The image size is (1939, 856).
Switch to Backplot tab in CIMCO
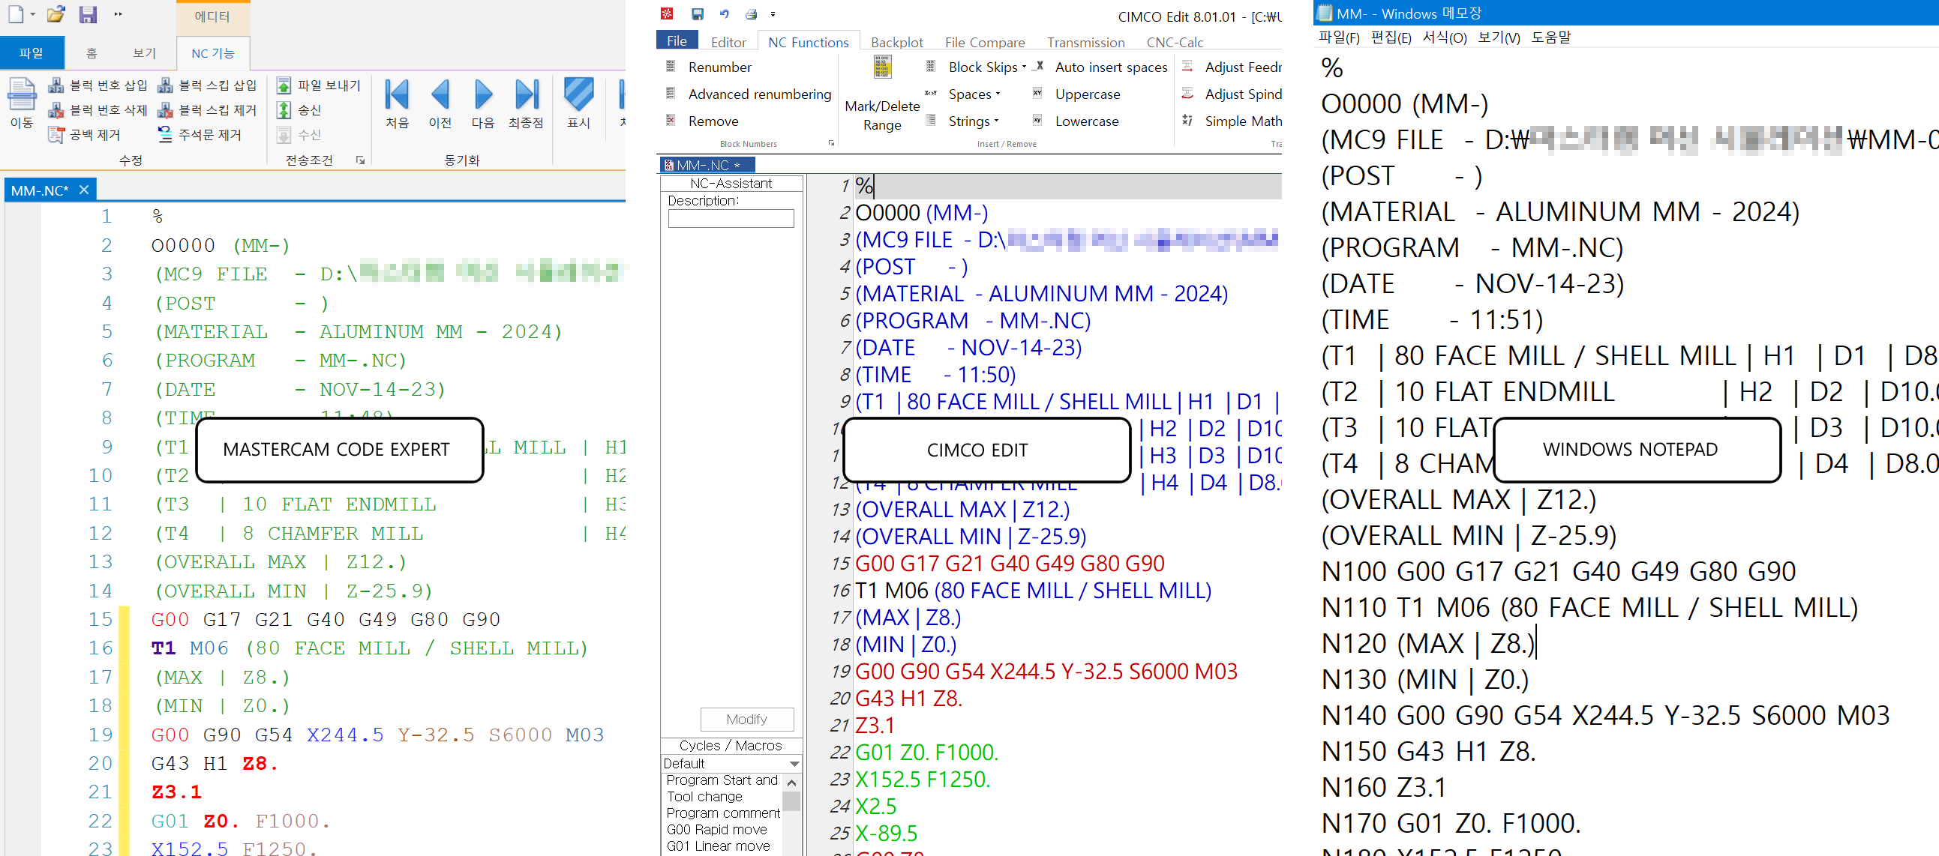click(896, 42)
